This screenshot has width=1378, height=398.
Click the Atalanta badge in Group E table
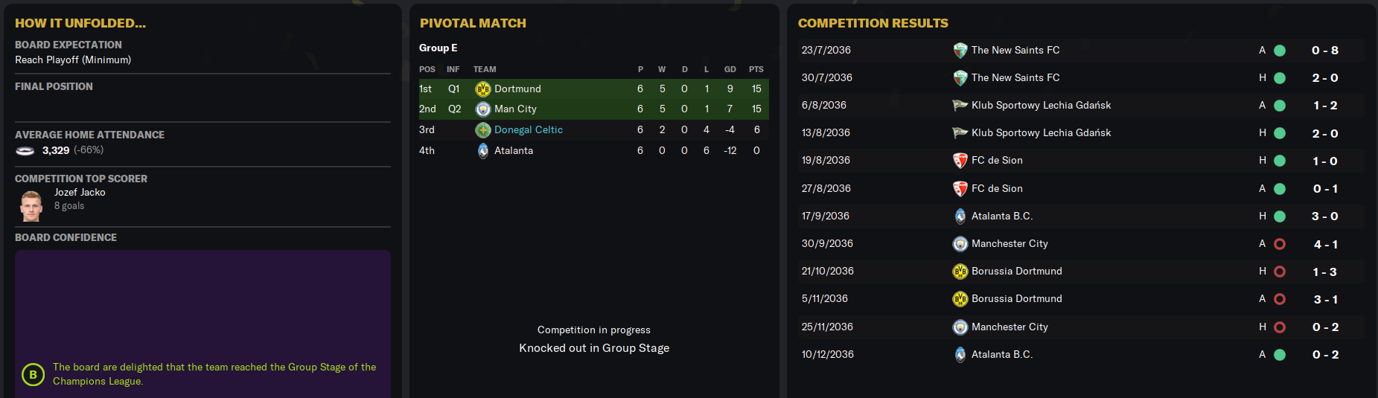coord(483,151)
